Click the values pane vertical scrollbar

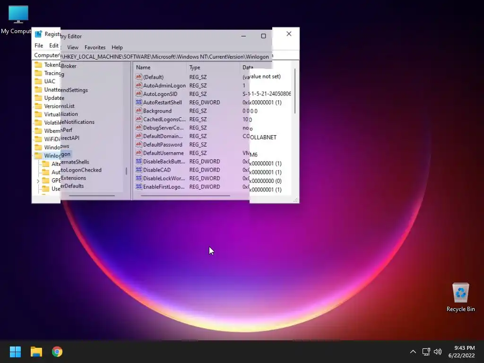[295, 91]
